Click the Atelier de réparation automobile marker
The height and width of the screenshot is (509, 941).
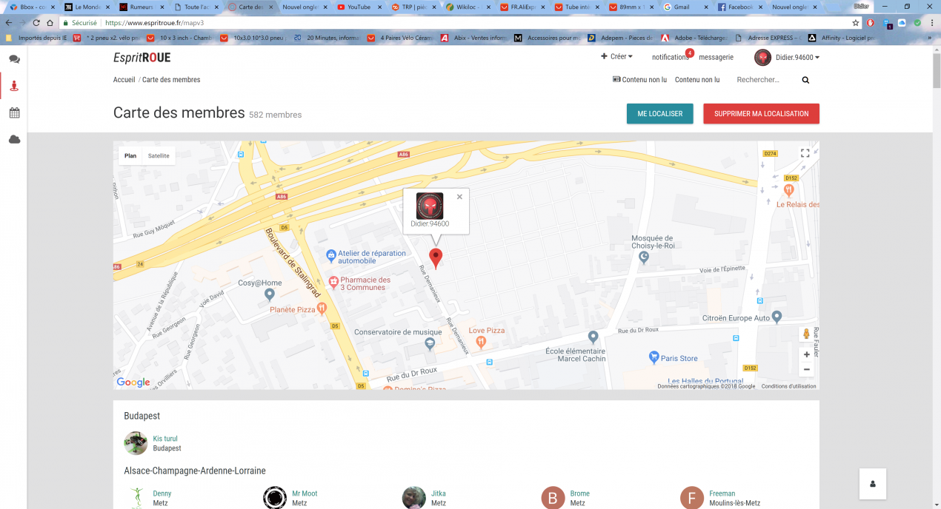click(331, 256)
